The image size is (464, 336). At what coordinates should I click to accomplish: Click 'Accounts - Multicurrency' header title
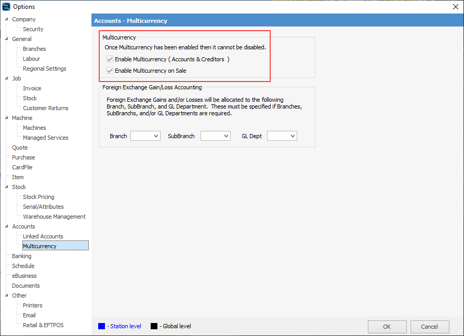point(130,21)
